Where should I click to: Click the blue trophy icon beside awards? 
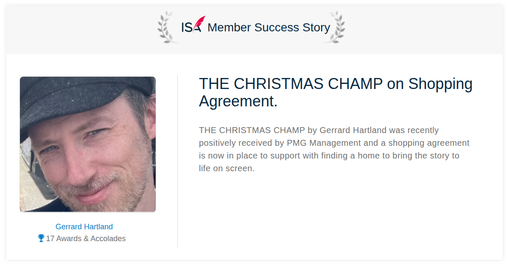[41, 238]
